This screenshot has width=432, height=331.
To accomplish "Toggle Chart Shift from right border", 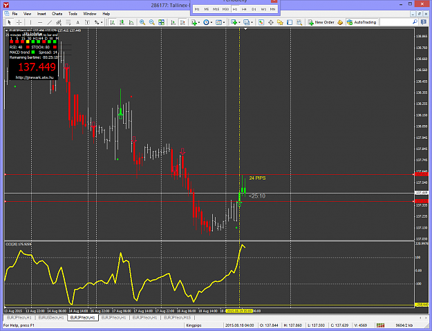I will click(x=182, y=22).
